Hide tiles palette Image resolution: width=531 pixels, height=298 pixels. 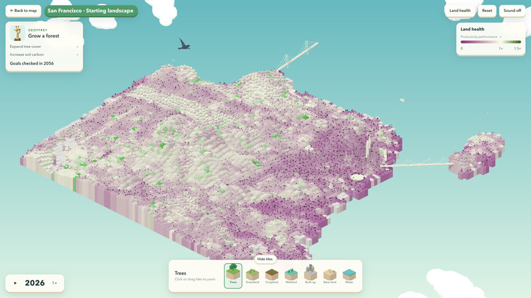[265, 259]
